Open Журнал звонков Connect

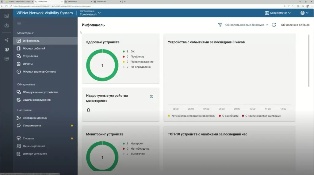tap(45, 72)
